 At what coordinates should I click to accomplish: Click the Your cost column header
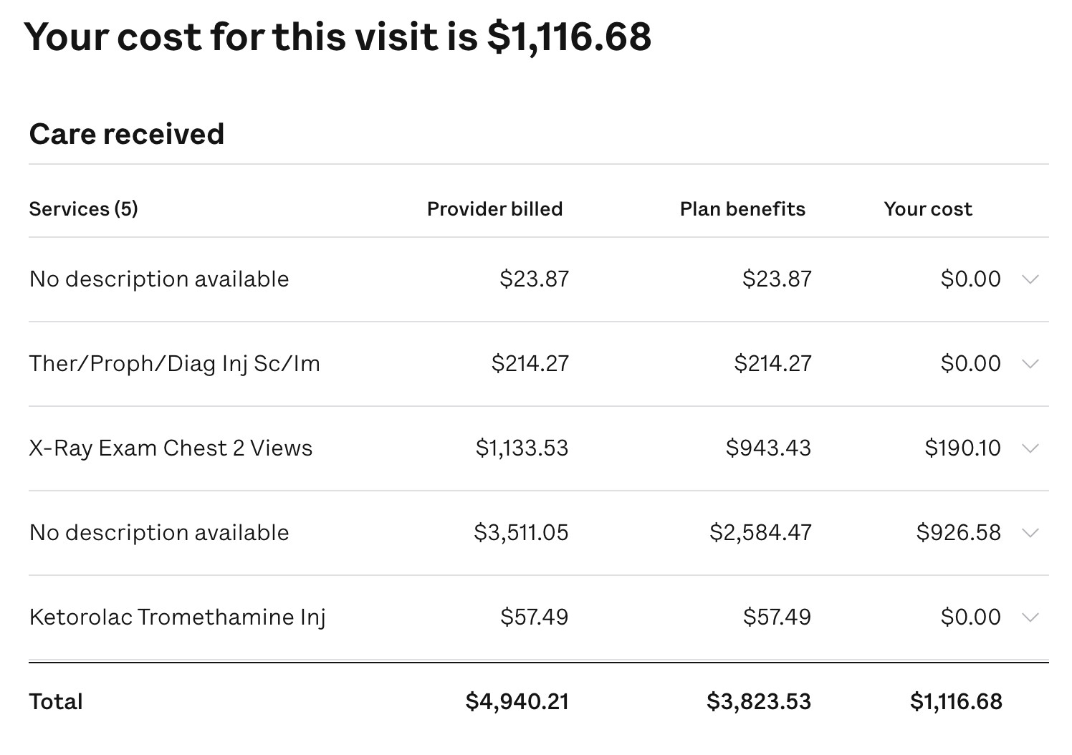(x=927, y=209)
